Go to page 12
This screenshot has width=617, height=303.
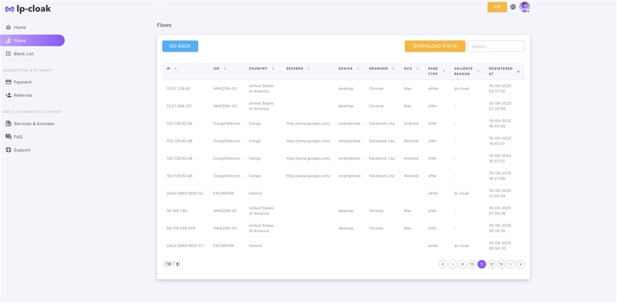coord(491,264)
